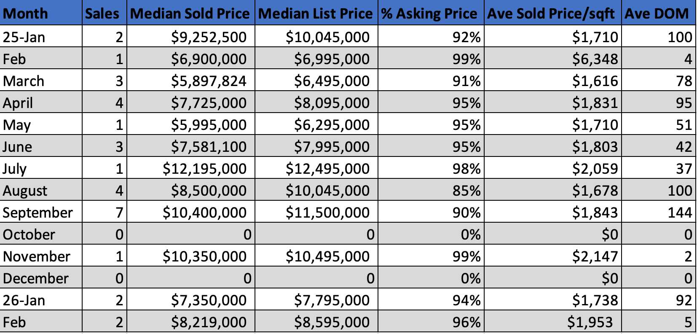Click the Month column header
The height and width of the screenshot is (334, 697).
coord(25,13)
